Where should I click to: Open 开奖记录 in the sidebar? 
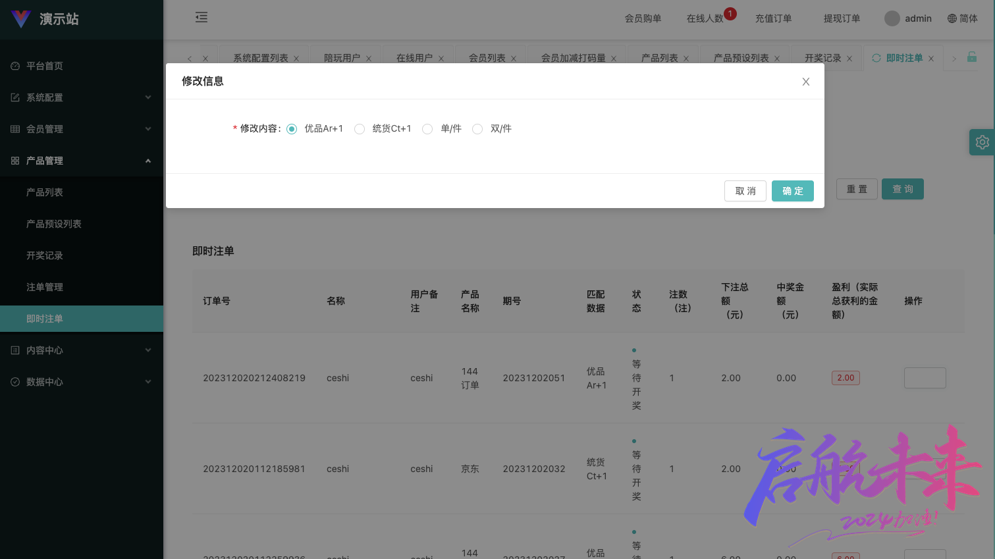[82, 255]
